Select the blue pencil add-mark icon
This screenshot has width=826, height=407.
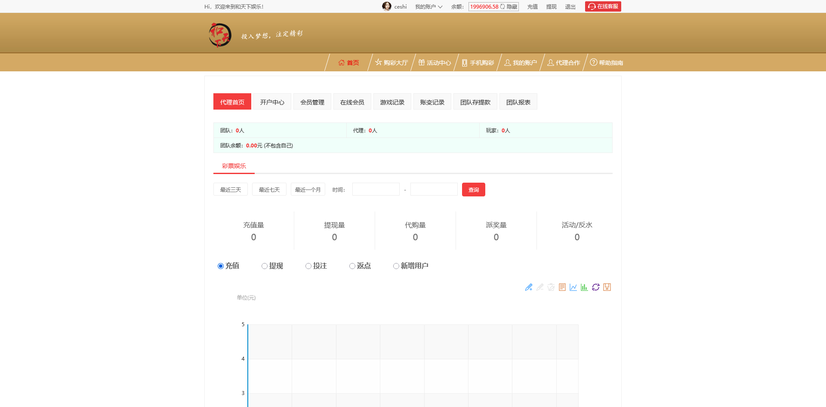pos(529,287)
